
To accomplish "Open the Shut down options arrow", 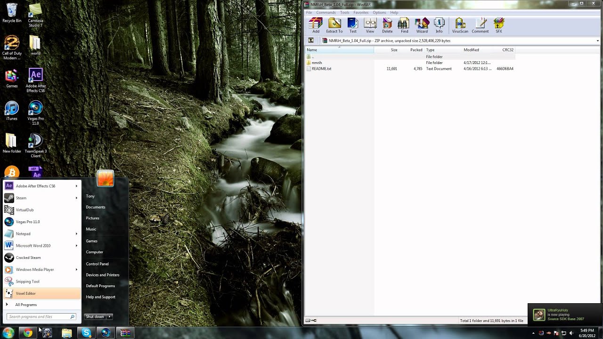I will [x=110, y=317].
